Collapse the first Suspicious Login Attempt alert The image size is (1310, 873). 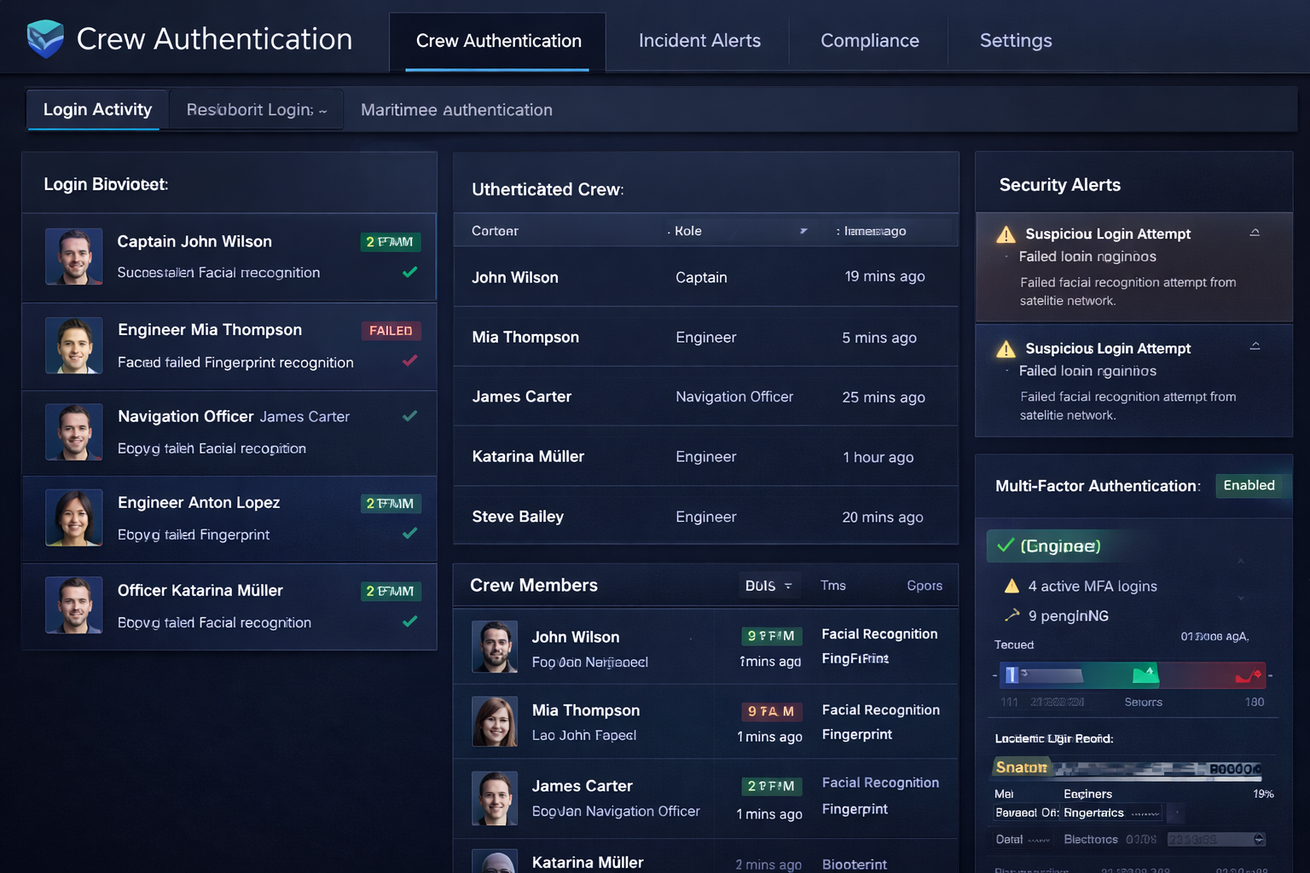coord(1255,232)
